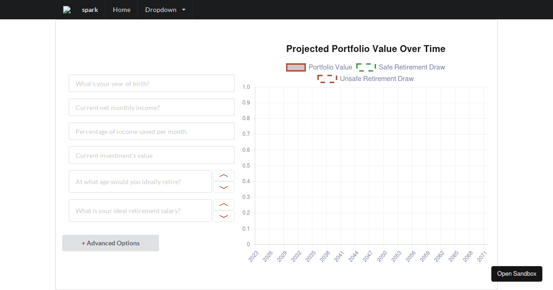
Task: Increase ideal retirement salary with up chevron
Action: click(224, 205)
